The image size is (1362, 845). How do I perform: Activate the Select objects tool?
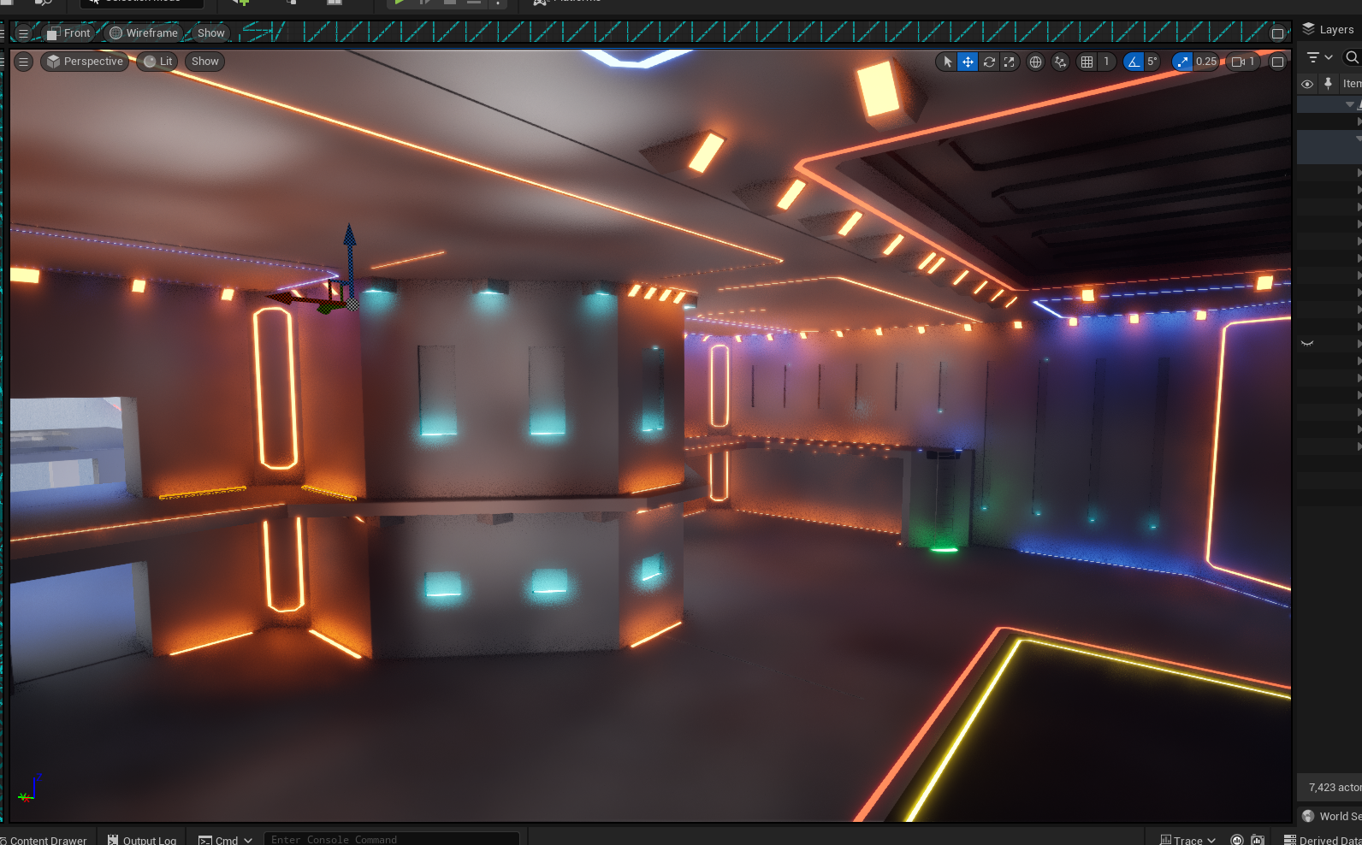pyautogui.click(x=947, y=62)
